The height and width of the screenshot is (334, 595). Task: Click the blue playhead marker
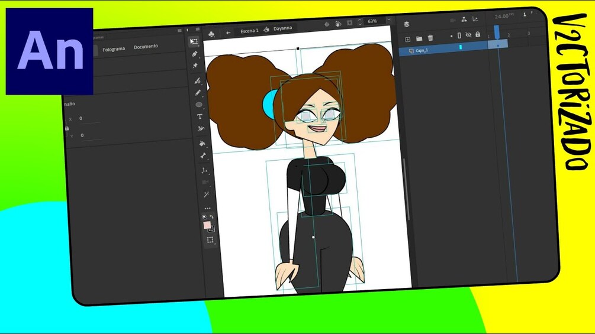click(x=496, y=31)
